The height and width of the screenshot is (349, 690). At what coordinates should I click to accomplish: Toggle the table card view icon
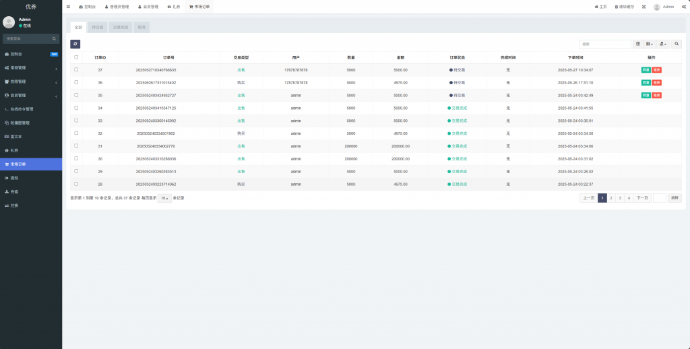click(638, 44)
